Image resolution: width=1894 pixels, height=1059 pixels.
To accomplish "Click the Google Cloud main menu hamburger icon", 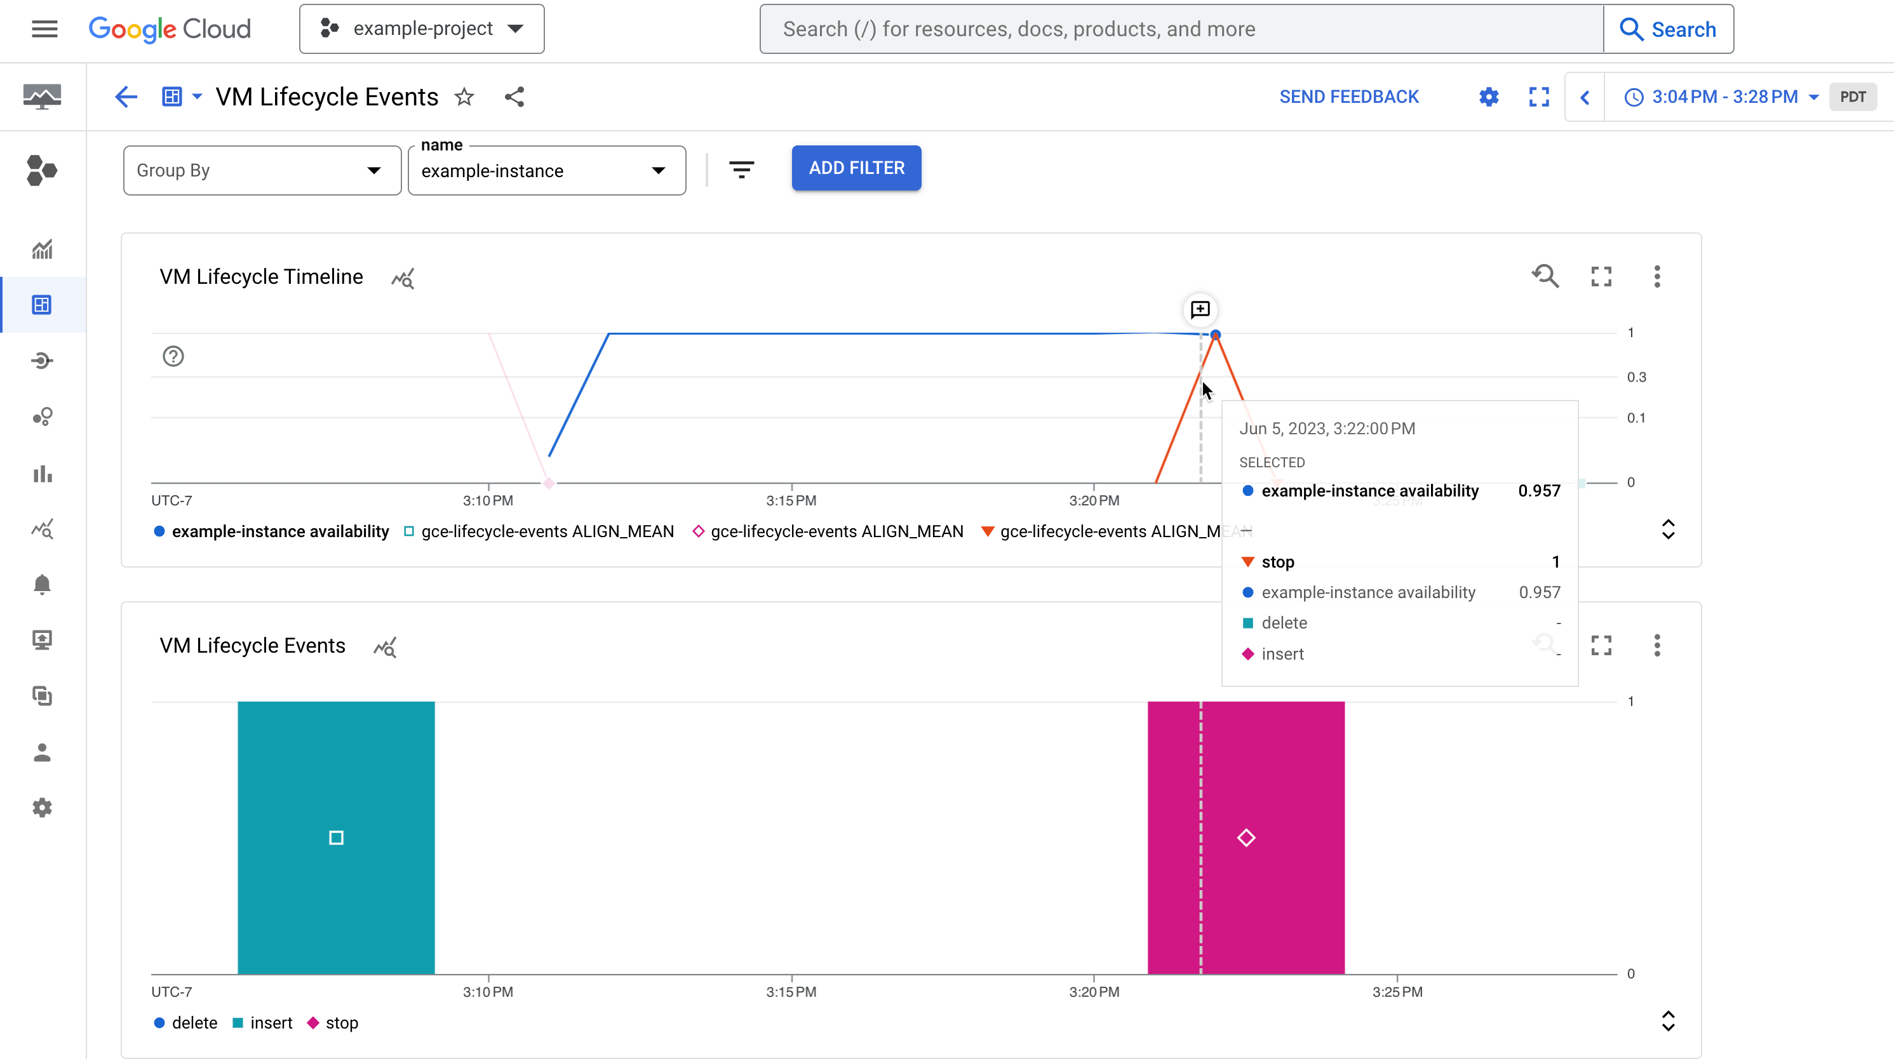I will coord(43,29).
